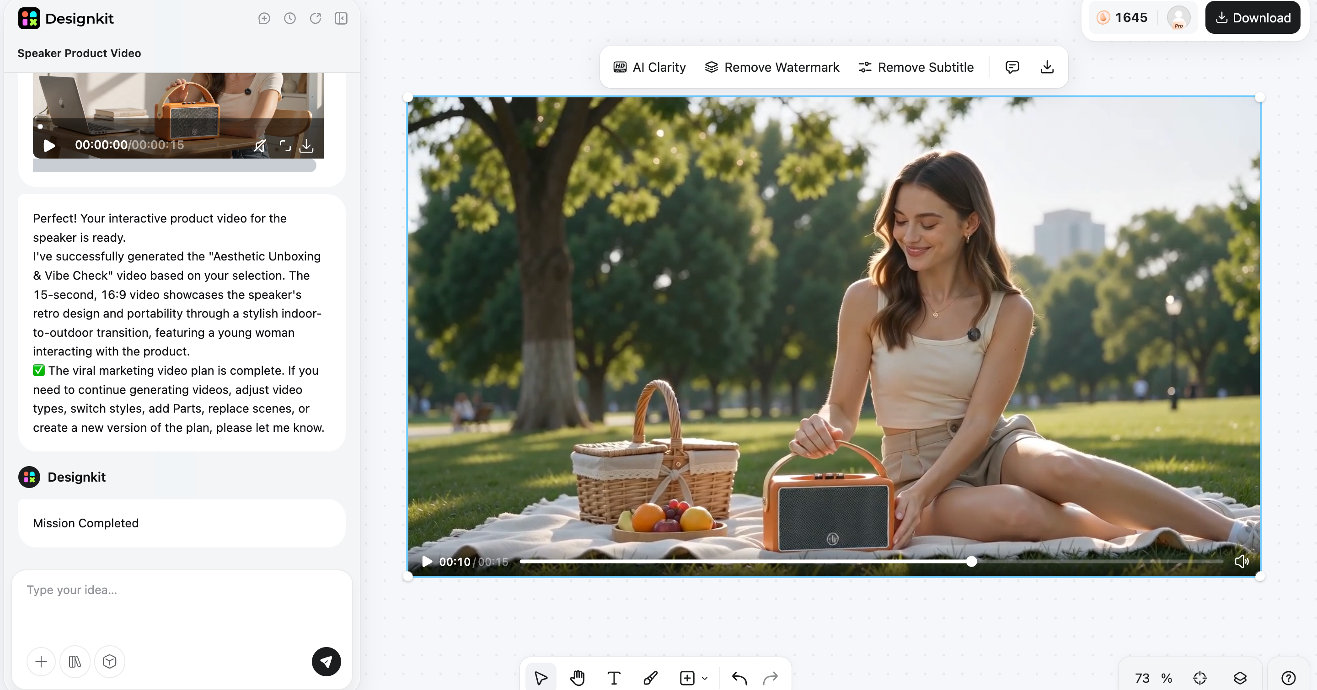
Task: Download video from floating toolbar icon
Action: pyautogui.click(x=1047, y=68)
